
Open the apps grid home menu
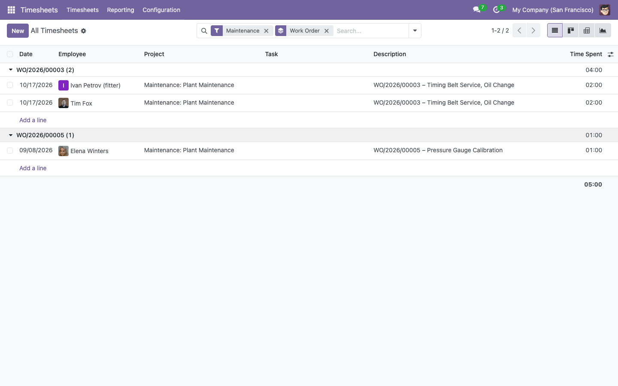pos(12,10)
